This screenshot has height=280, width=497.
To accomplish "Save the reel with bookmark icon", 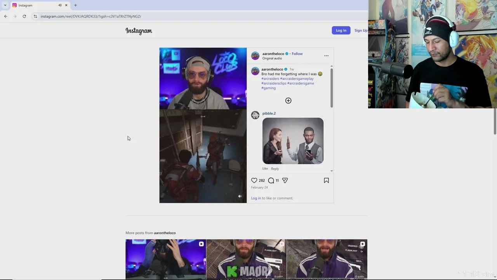I will click(x=326, y=180).
